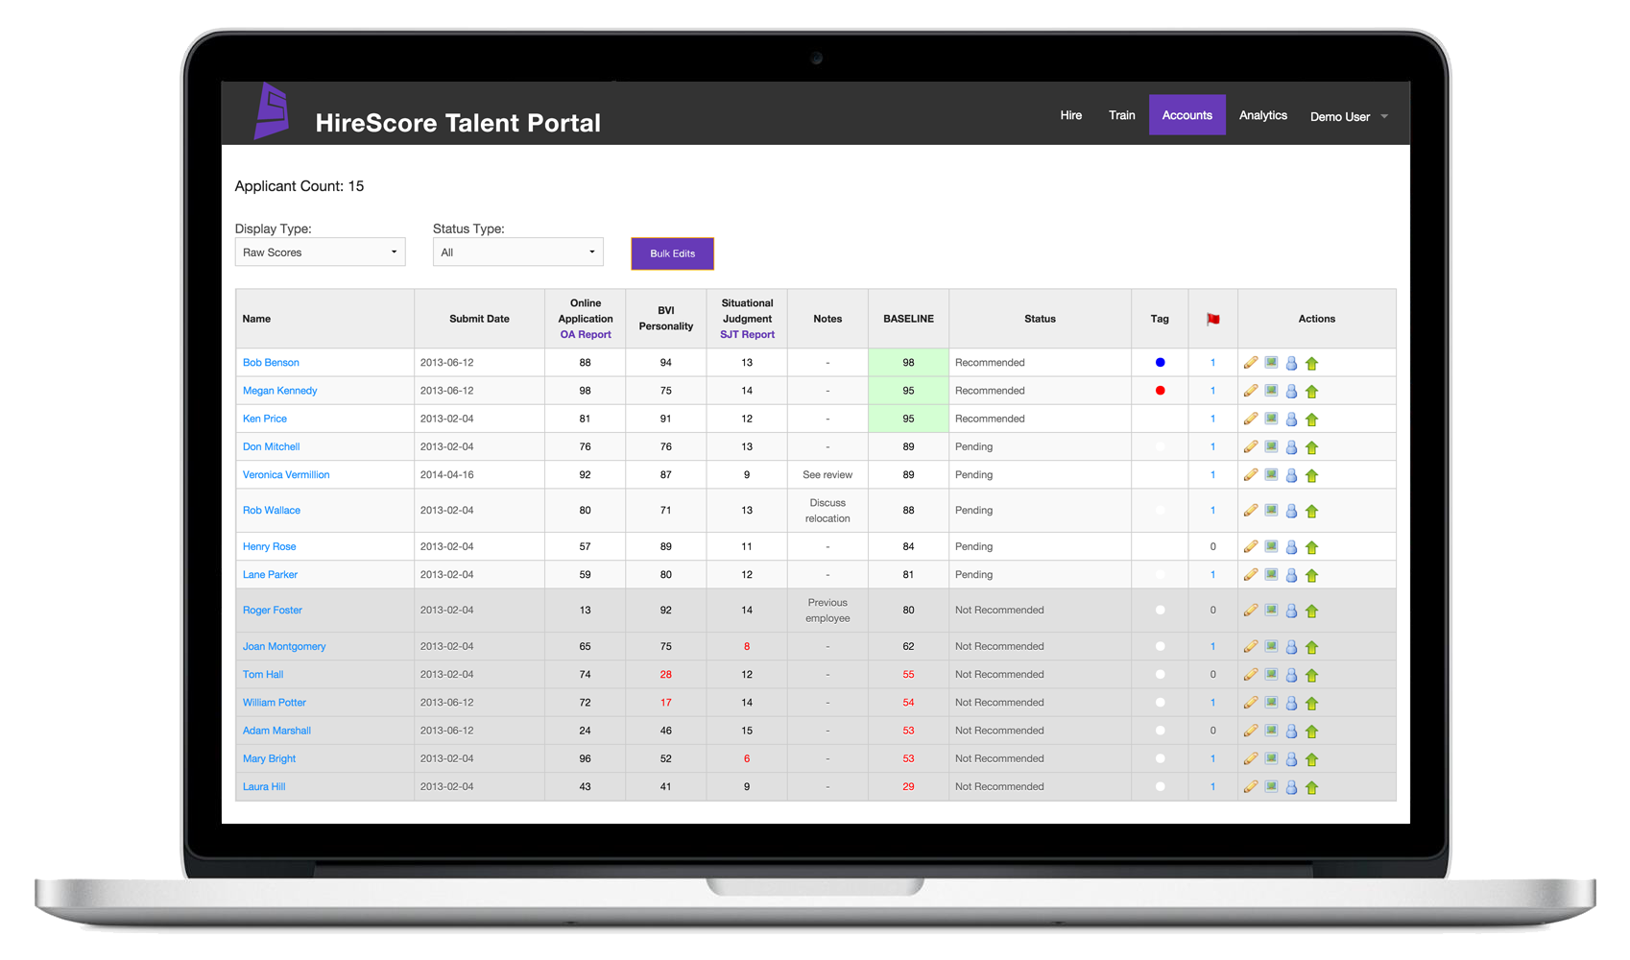Open the Train menu
Screen dimensions: 1630x960
pyautogui.click(x=1121, y=115)
